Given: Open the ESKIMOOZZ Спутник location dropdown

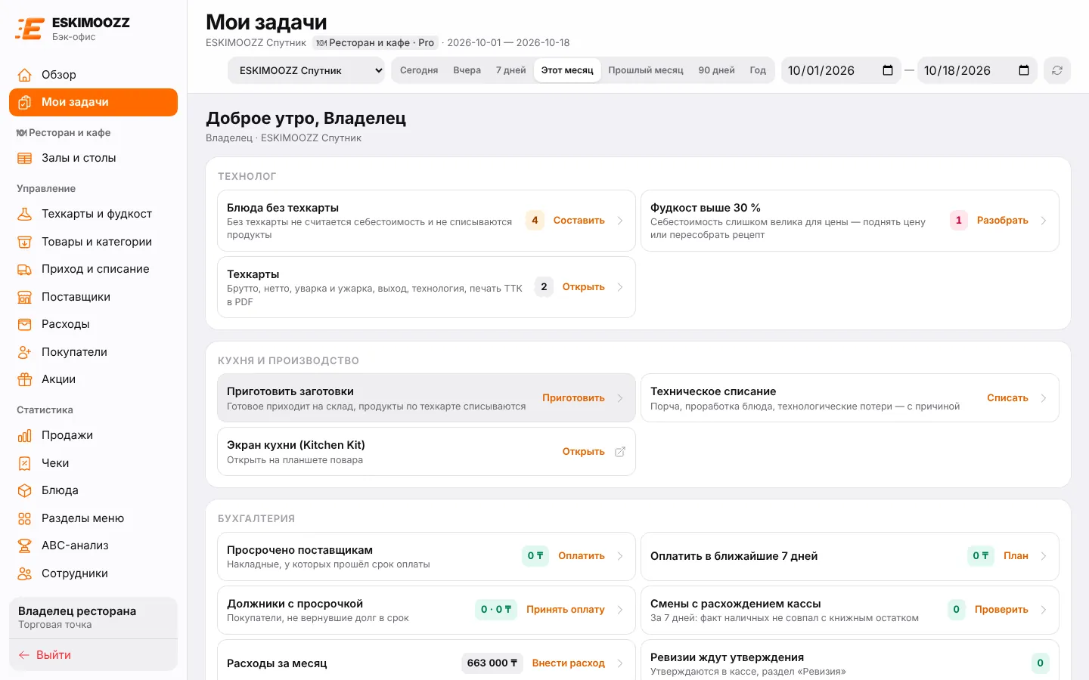Looking at the screenshot, I should pos(306,70).
